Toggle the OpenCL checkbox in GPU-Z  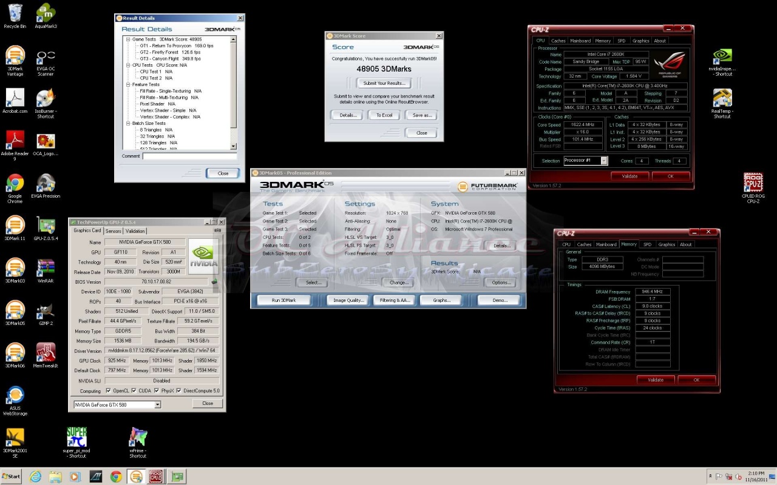pos(108,391)
